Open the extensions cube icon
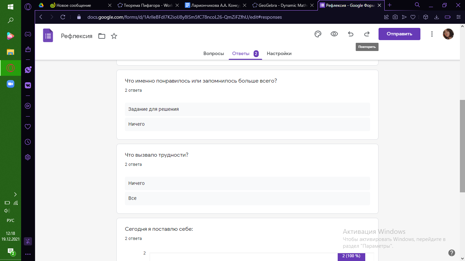 pyautogui.click(x=426, y=17)
